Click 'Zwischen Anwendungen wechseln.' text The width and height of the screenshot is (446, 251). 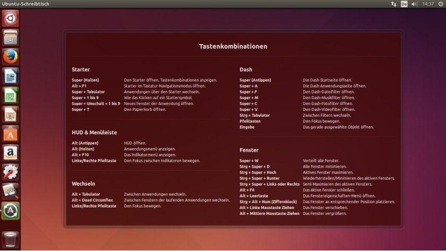pos(155,194)
